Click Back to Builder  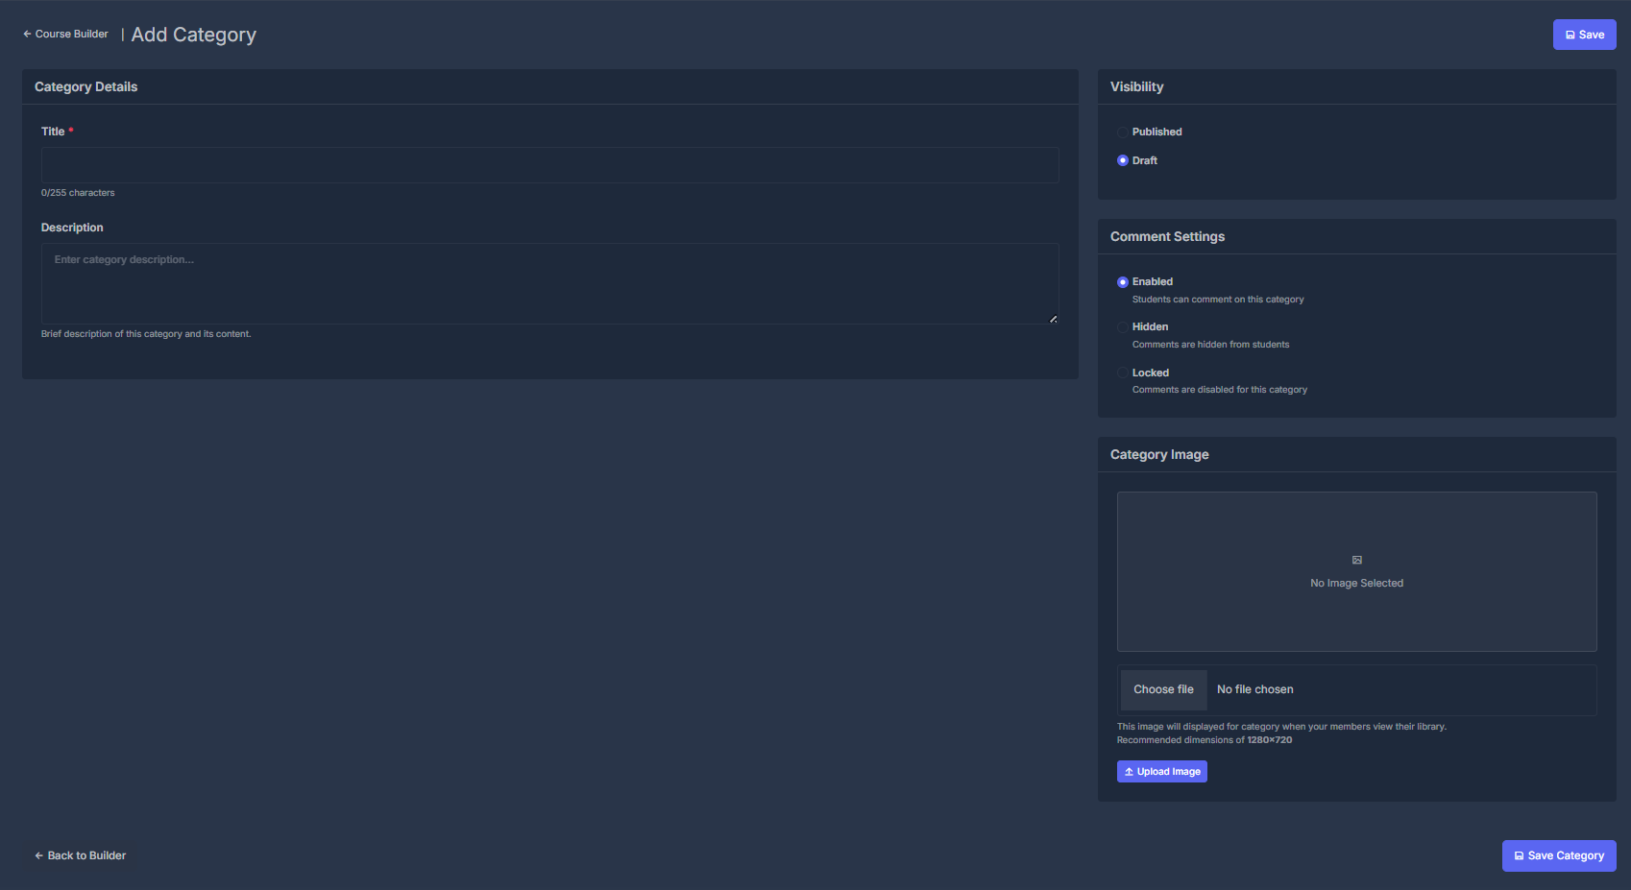click(80, 855)
